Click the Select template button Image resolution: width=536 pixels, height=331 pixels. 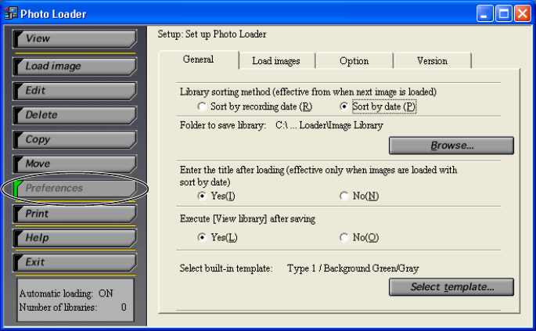(451, 287)
